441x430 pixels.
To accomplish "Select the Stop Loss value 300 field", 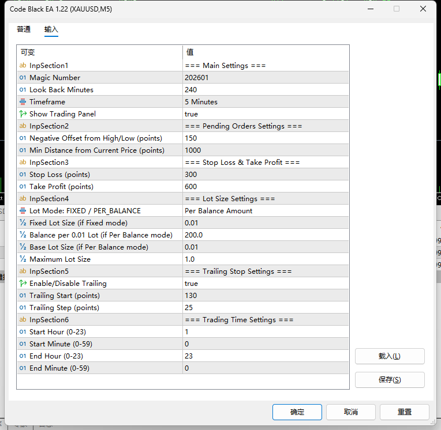I will (266, 175).
